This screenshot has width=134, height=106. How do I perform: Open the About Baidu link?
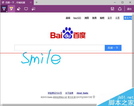[82, 93]
